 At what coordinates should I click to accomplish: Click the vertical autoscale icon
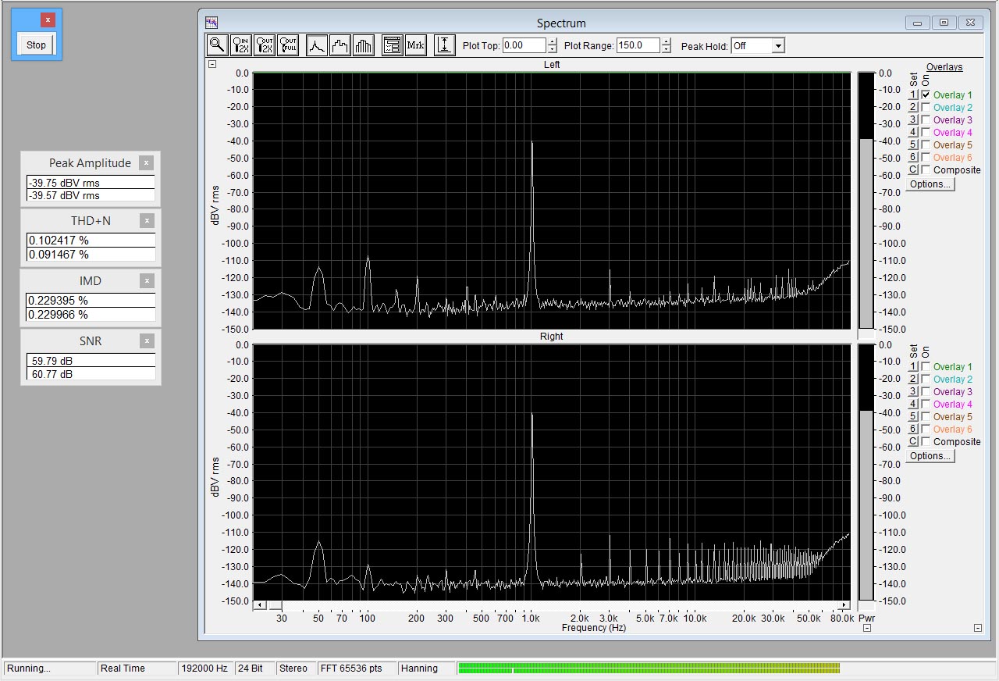click(x=445, y=45)
